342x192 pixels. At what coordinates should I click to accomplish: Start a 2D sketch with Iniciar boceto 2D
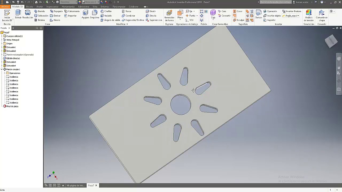click(7, 16)
